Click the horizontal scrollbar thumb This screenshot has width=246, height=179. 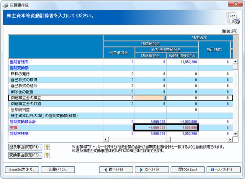[x=168, y=139]
